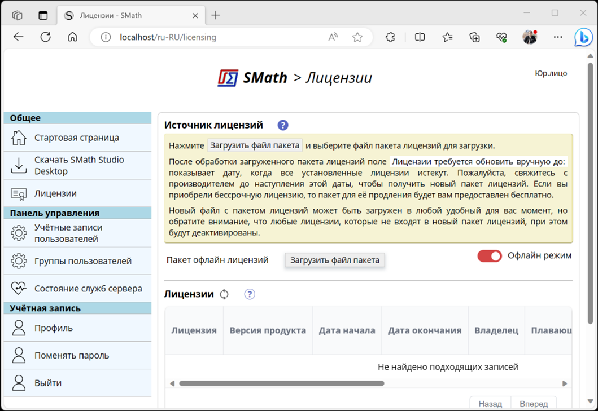
Task: Go back with the browser back arrow
Action: tap(18, 37)
